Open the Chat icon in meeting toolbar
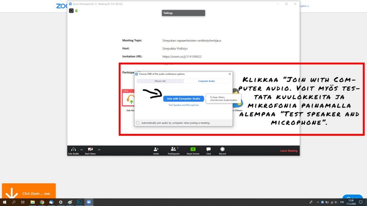 (209, 149)
